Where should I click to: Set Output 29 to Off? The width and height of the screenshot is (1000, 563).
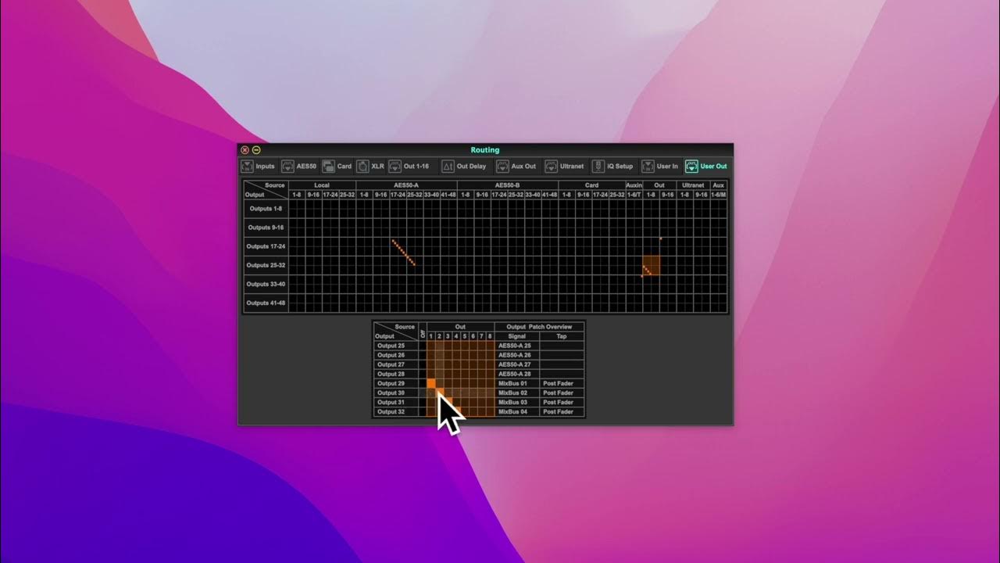pyautogui.click(x=422, y=383)
